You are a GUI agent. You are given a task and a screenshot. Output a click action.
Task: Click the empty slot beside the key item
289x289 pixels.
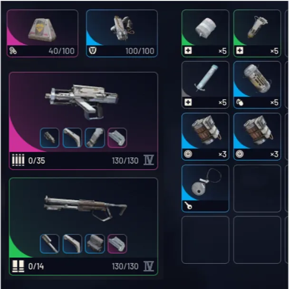click(x=257, y=188)
